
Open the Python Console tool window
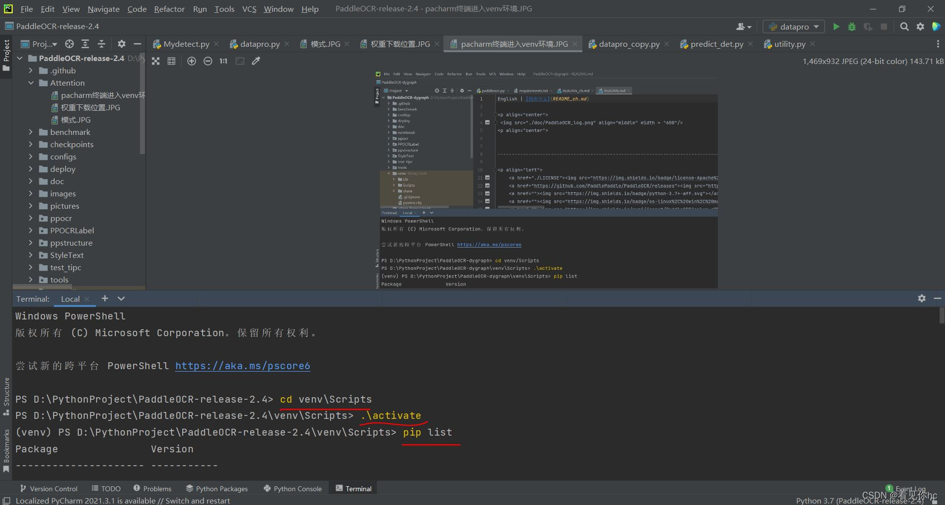(293, 489)
